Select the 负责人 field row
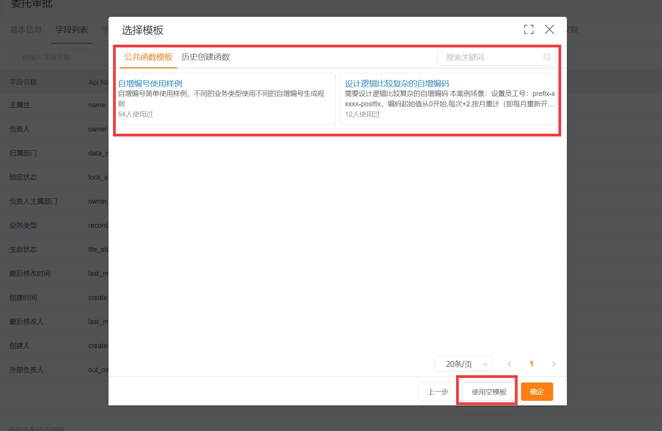This screenshot has width=662, height=431. click(54, 129)
